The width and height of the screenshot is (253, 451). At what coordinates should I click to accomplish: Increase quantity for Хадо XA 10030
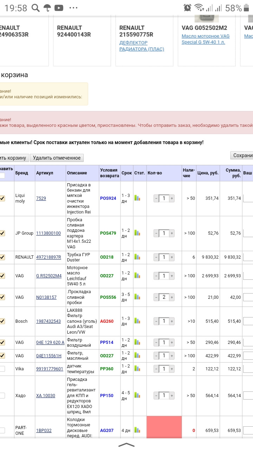(x=172, y=396)
